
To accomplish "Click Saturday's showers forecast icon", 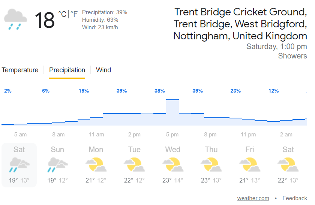I will pos(19,165).
